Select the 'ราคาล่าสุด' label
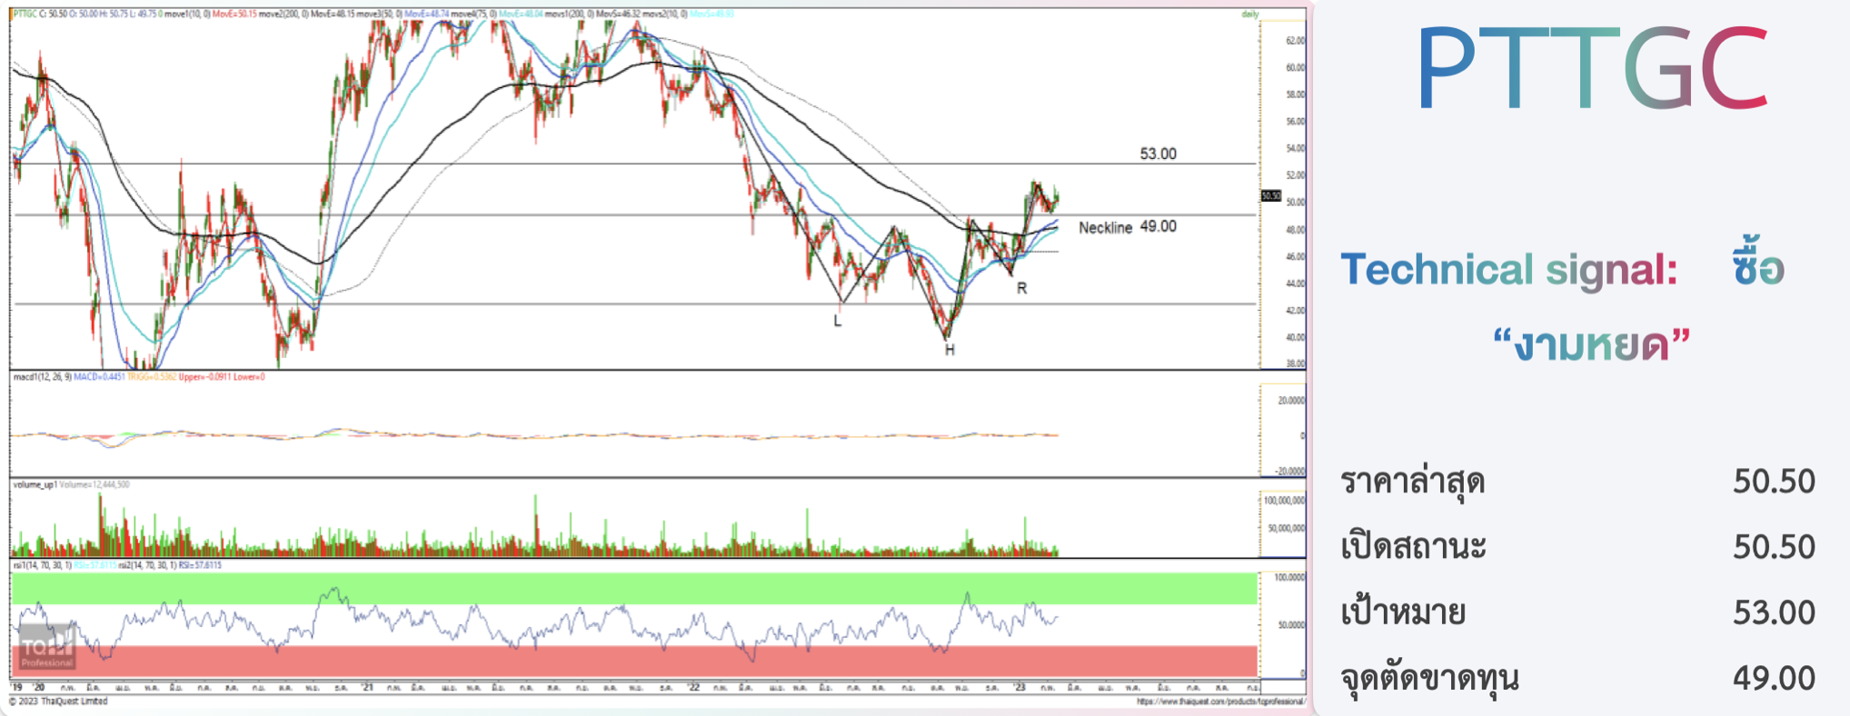1850x716 pixels. [x=1412, y=482]
